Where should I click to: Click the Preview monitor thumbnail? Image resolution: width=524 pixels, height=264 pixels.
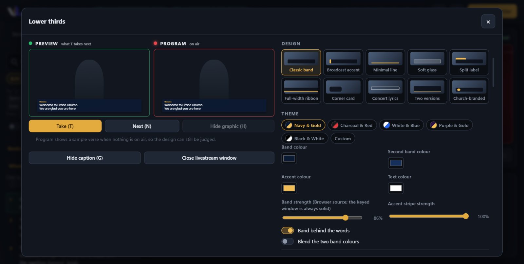point(89,83)
